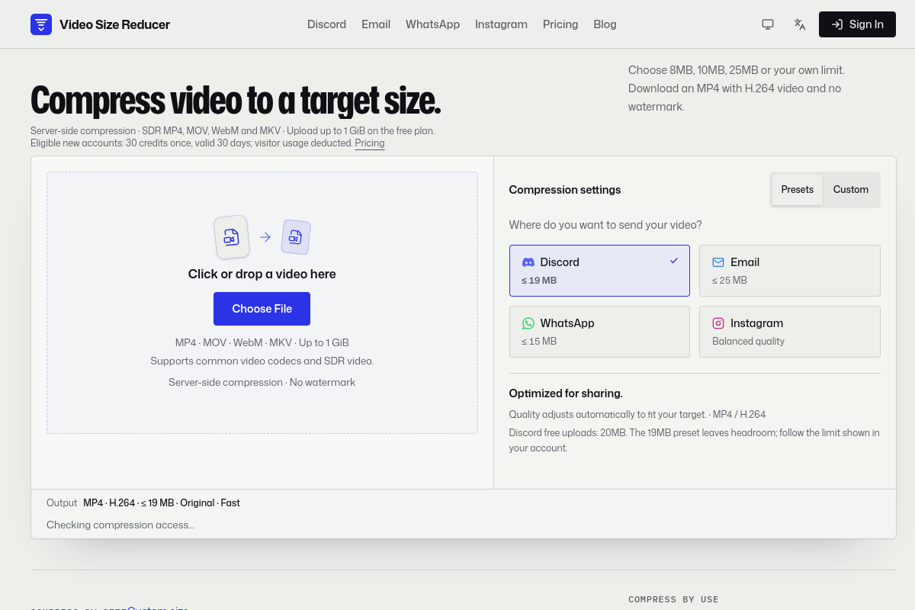Click the compressed video file icon
915x610 pixels.
(x=296, y=237)
